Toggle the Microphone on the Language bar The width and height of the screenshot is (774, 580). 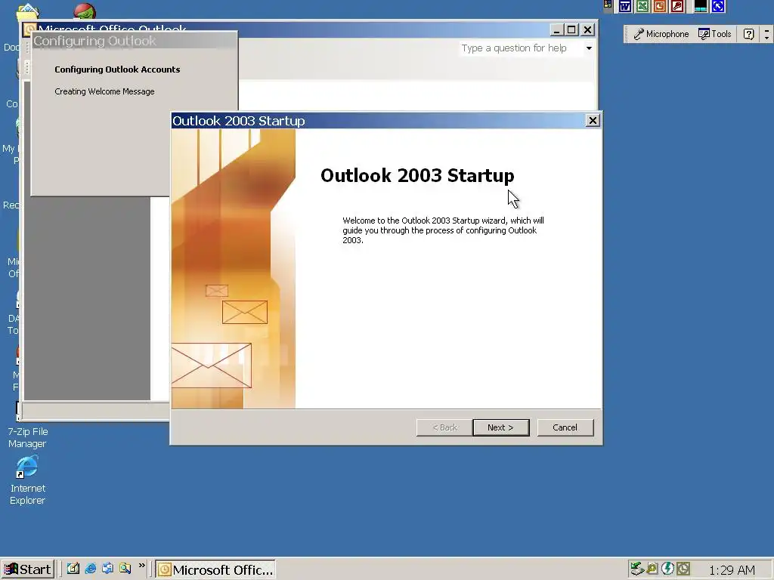pos(661,34)
